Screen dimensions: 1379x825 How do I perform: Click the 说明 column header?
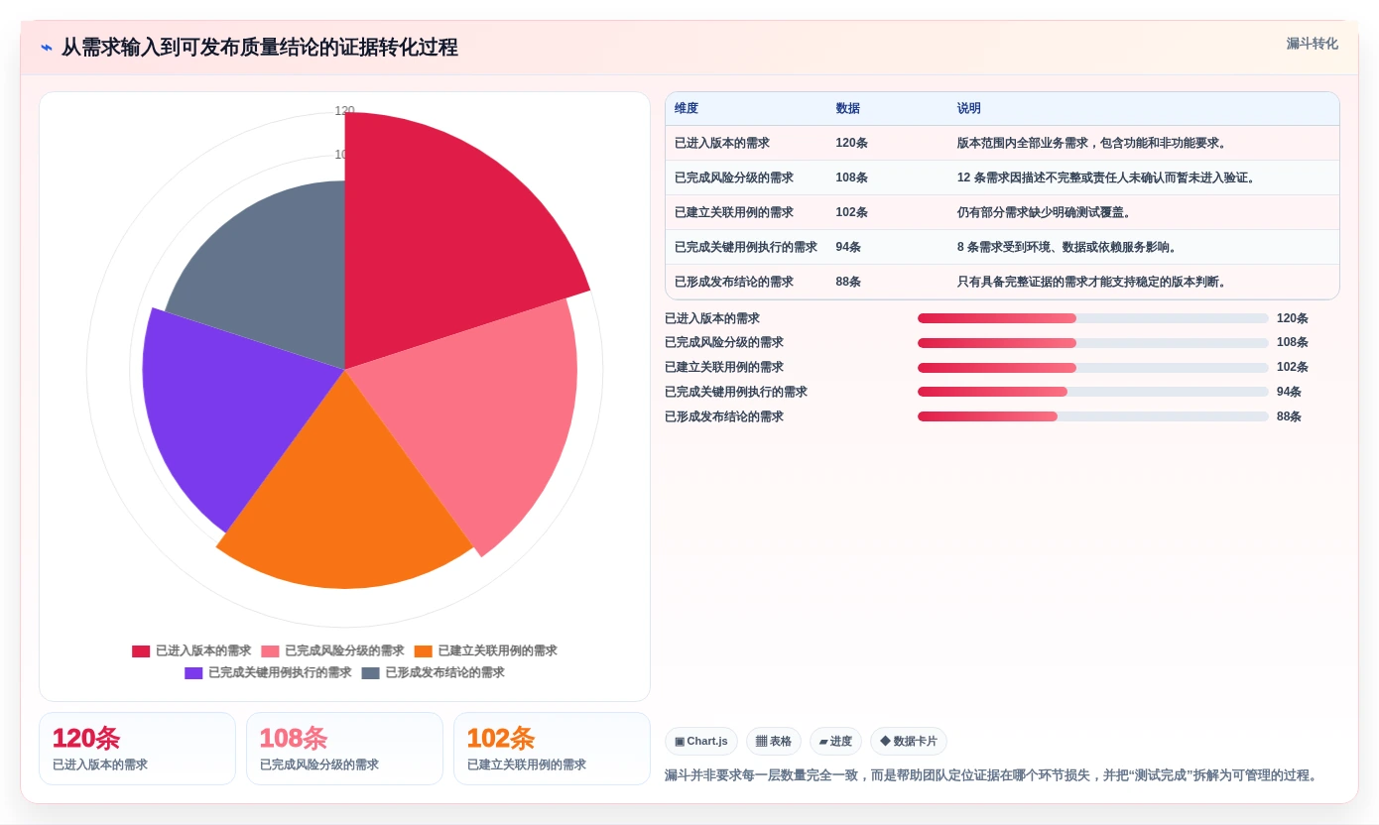click(x=969, y=109)
